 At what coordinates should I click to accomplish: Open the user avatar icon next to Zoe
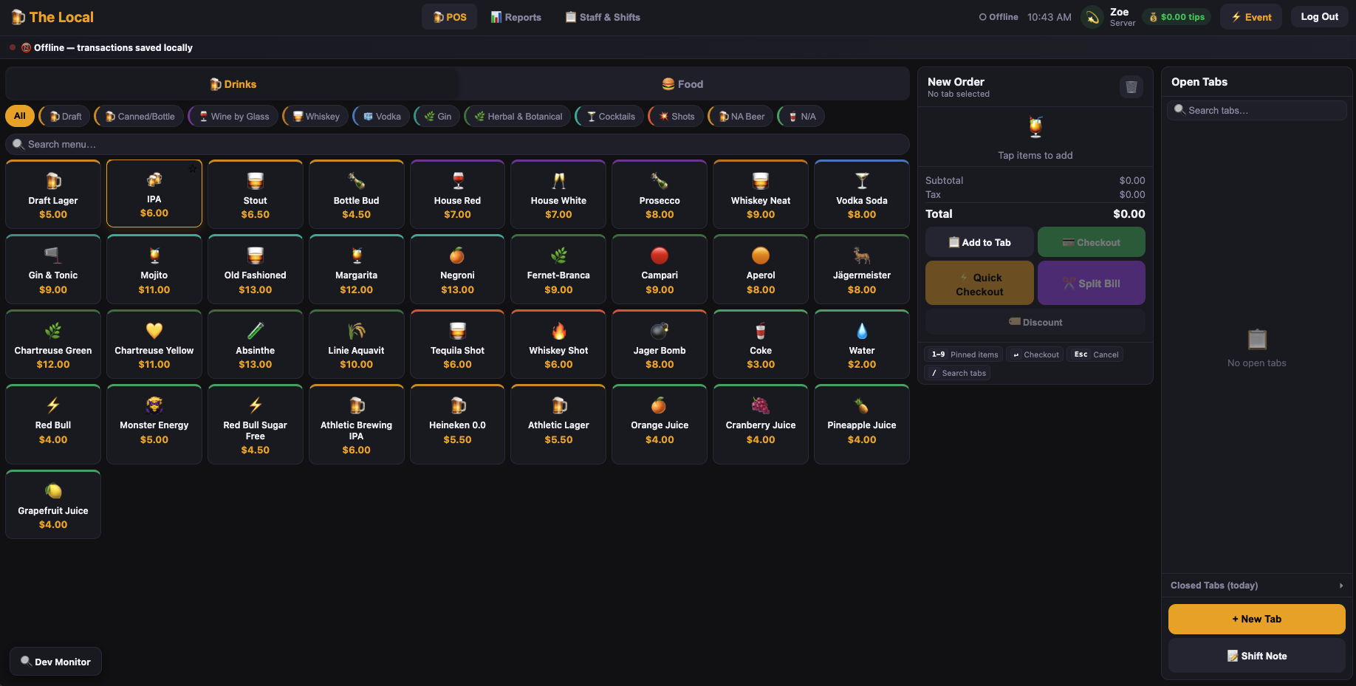(1092, 17)
